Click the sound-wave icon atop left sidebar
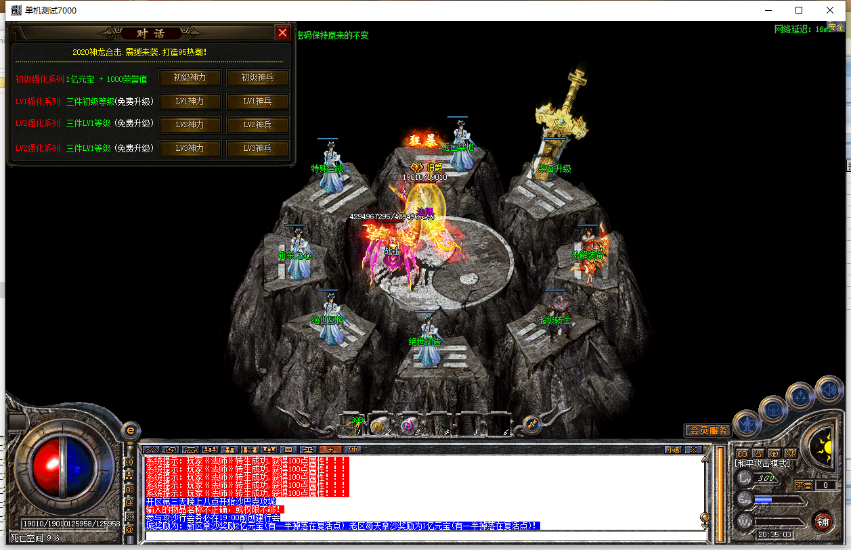 click(x=129, y=461)
